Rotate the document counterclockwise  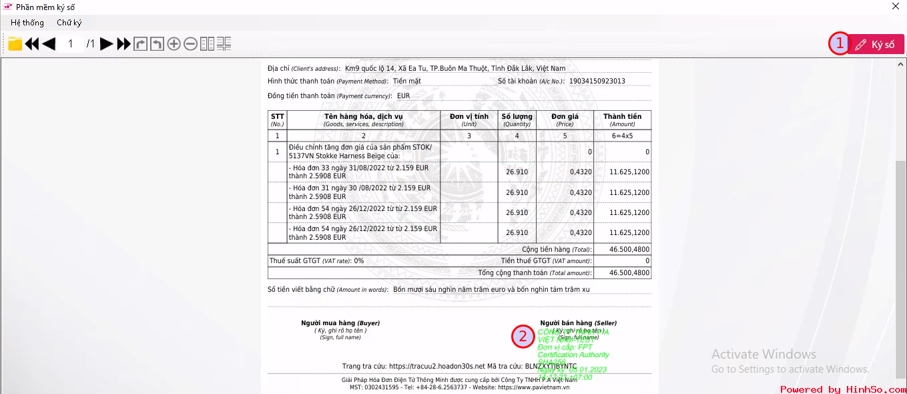click(157, 44)
